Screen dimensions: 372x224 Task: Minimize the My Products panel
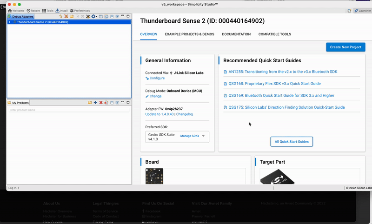click(x=123, y=102)
